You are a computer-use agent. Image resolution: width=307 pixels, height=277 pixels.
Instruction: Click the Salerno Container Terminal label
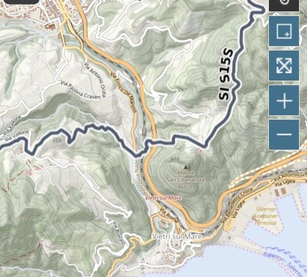tap(265, 216)
